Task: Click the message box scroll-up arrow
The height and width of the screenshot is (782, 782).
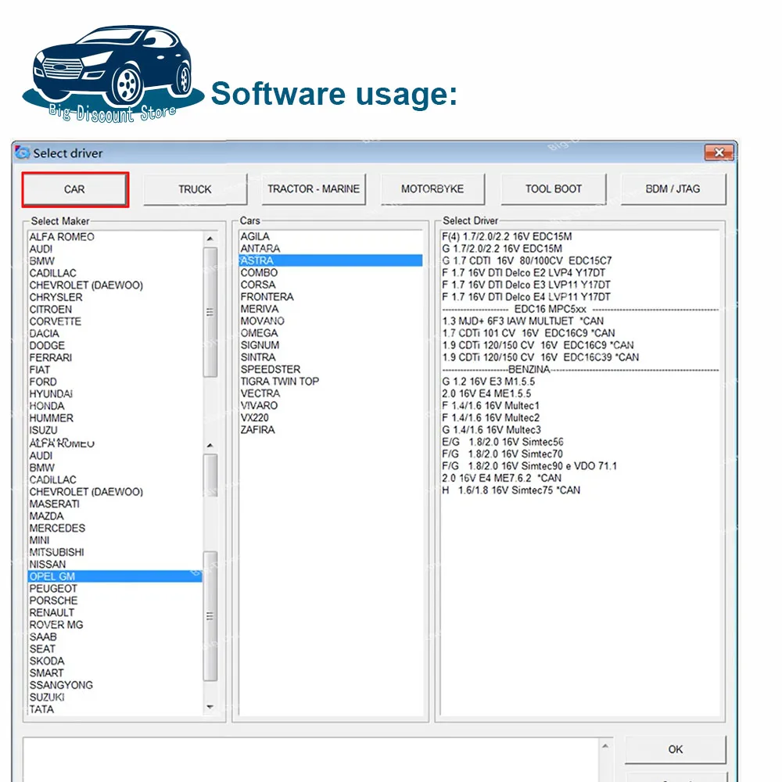Action: pos(605,746)
